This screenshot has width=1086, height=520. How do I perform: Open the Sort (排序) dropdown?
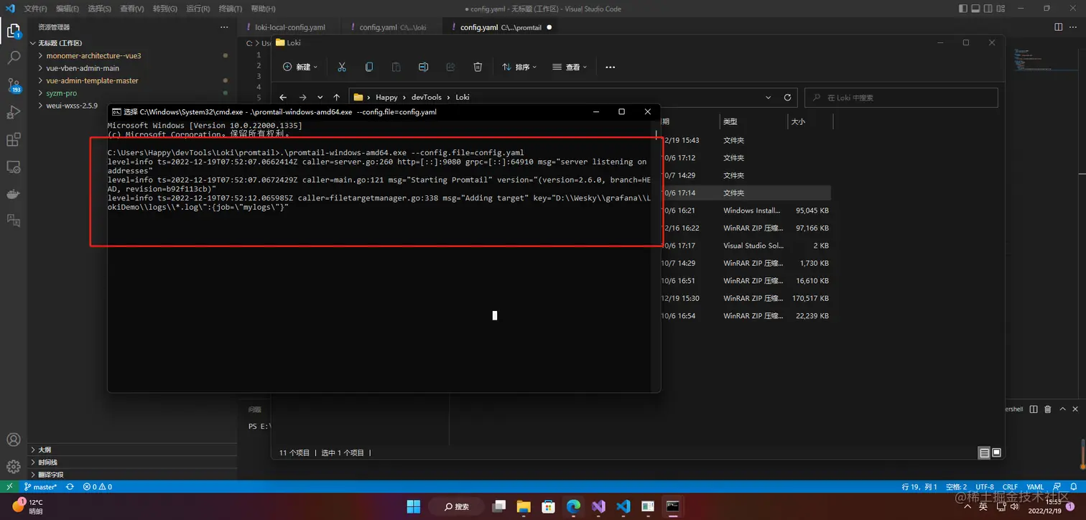tap(520, 67)
